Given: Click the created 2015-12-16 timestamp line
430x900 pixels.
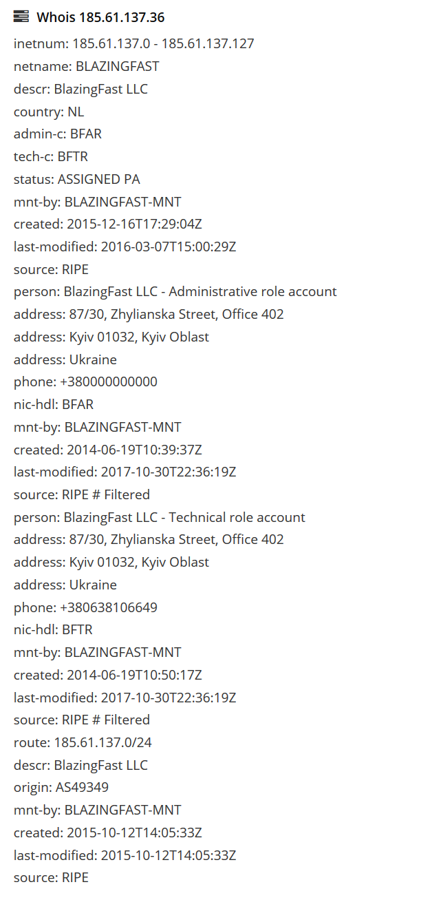Looking at the screenshot, I should (108, 224).
